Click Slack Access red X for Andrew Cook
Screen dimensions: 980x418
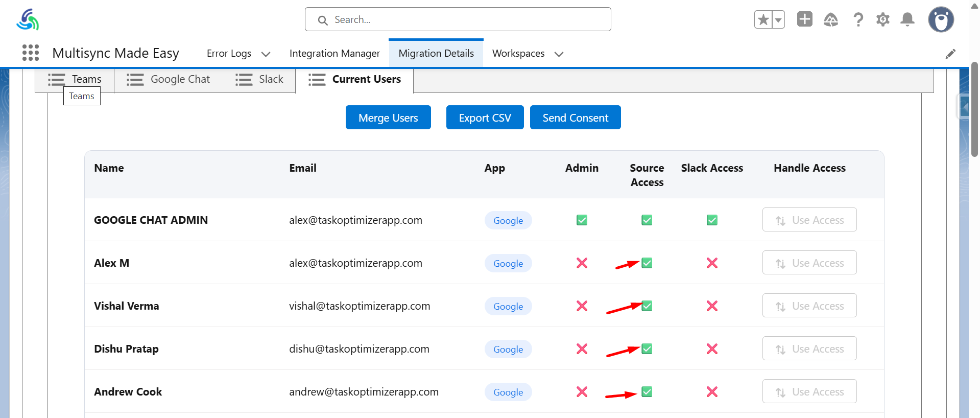click(x=712, y=392)
